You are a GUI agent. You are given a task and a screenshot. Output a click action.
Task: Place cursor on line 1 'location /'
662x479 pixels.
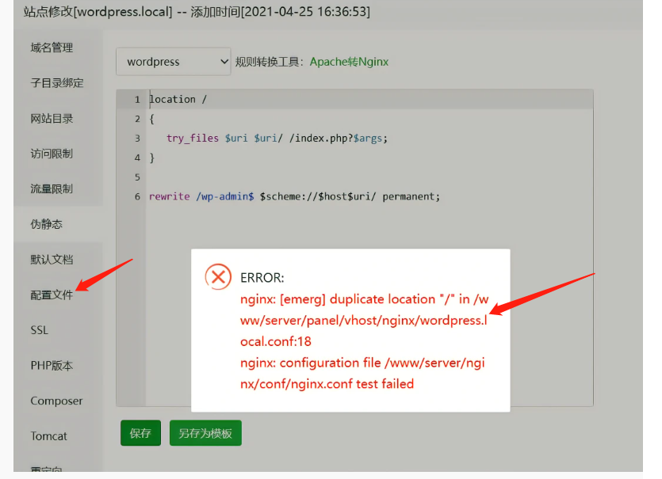pyautogui.click(x=178, y=99)
